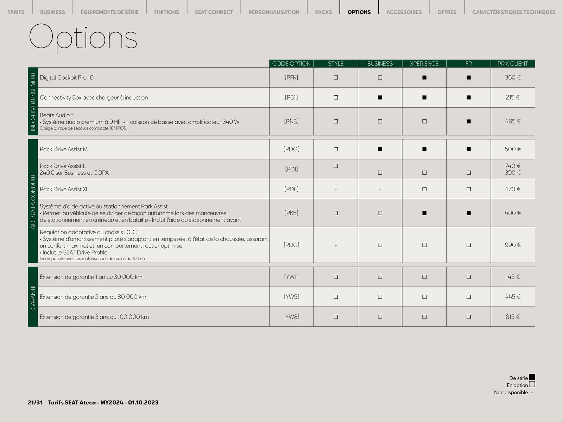Go to ÉQUIPEMENTS DE SÉRIE tab
Viewport: 563px width, 422px height.
tap(109, 12)
